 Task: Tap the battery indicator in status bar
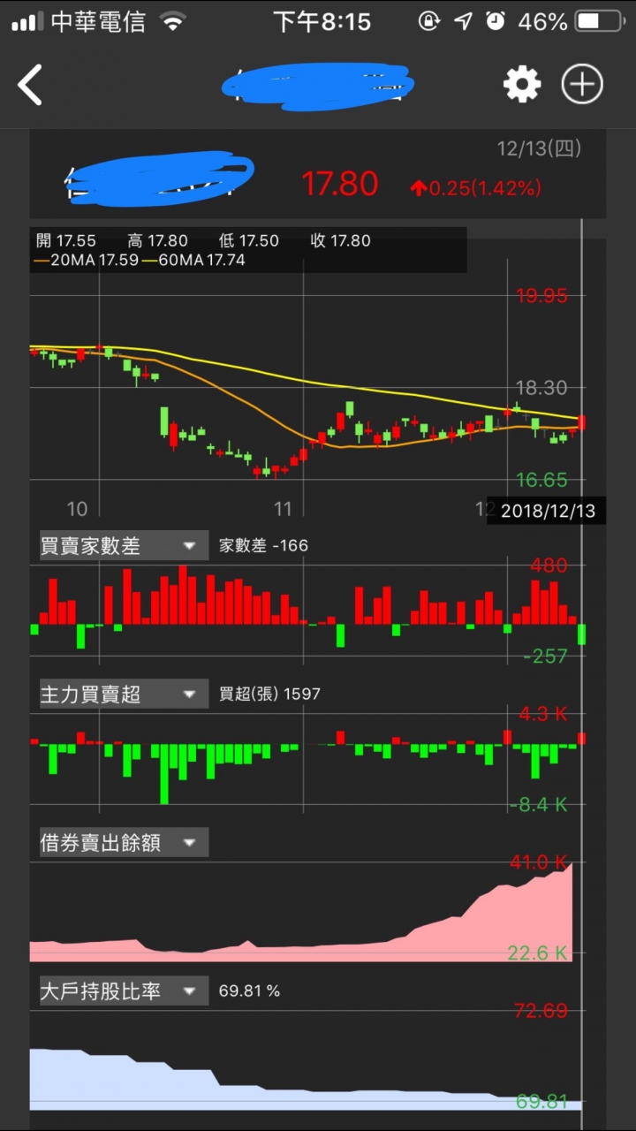600,21
